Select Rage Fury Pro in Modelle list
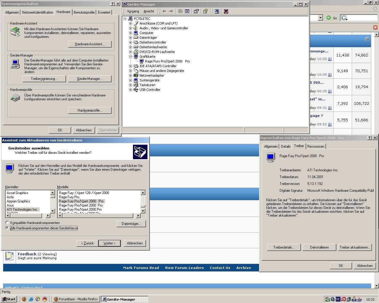Viewport: 379px width, 303px height. click(x=69, y=197)
